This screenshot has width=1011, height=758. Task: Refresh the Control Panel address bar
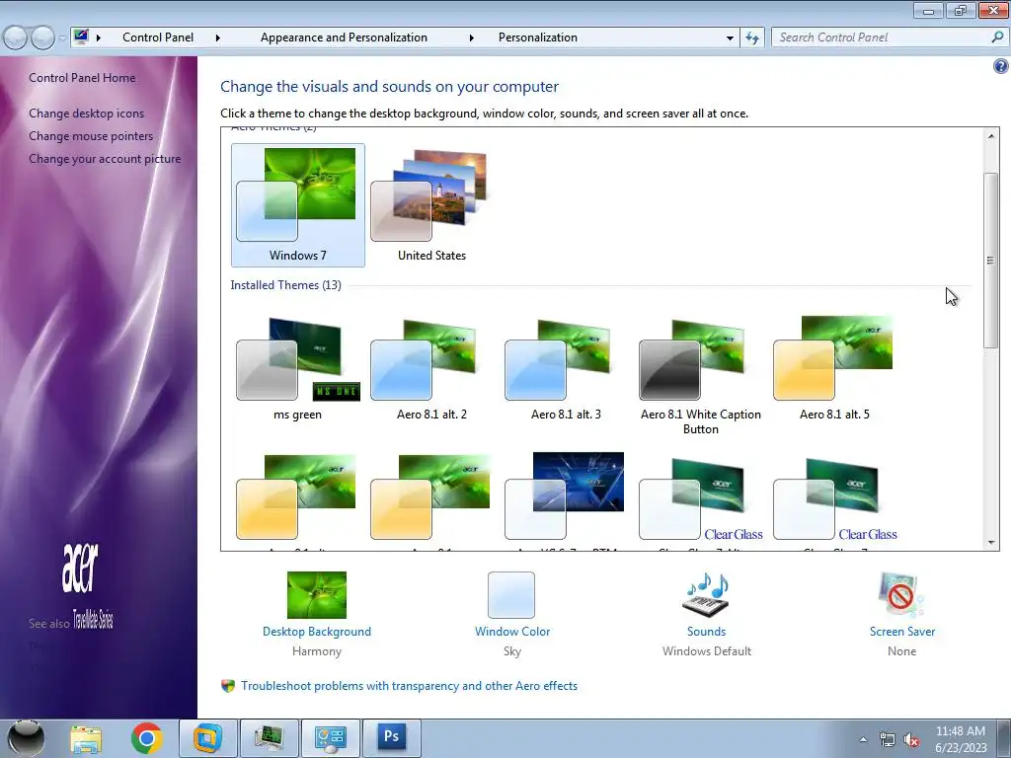click(751, 38)
